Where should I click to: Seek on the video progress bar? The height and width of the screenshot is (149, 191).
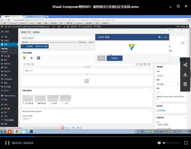[x=95, y=136]
